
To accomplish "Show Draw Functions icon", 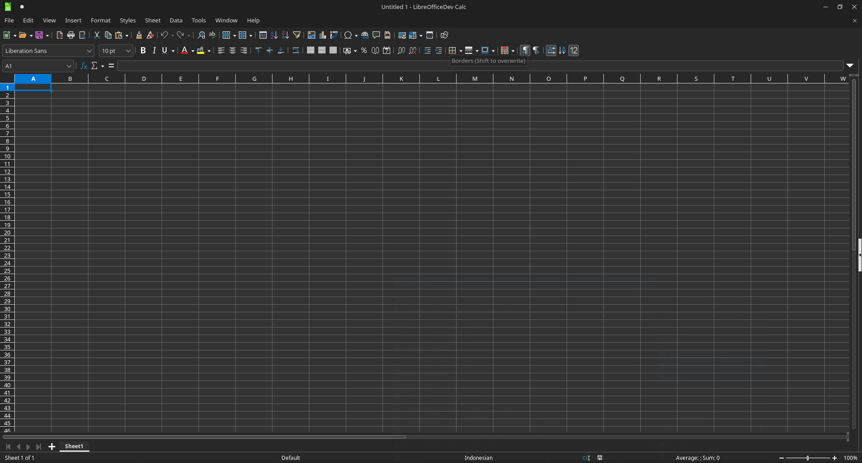I will tap(444, 35).
